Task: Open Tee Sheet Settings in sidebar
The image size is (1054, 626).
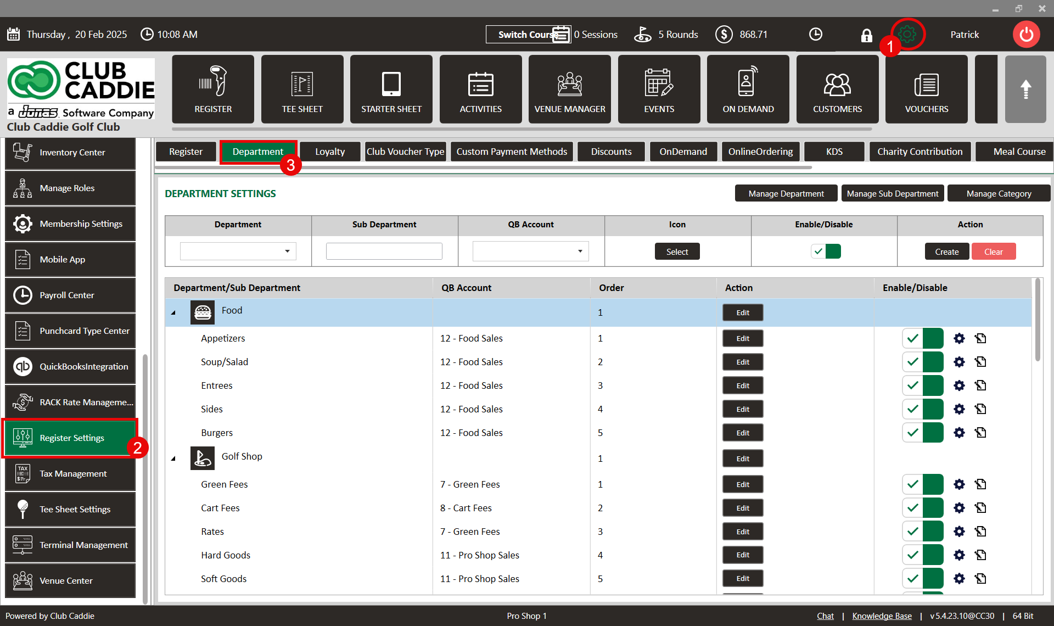Action: pyautogui.click(x=70, y=509)
